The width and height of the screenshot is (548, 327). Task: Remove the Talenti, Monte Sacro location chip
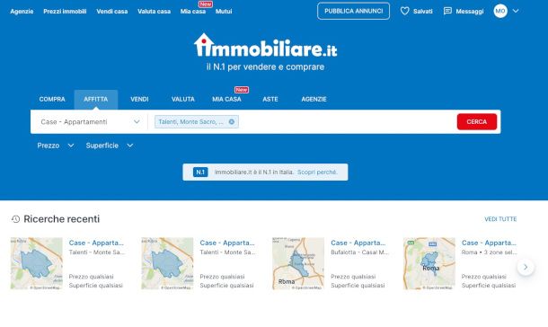pos(232,121)
